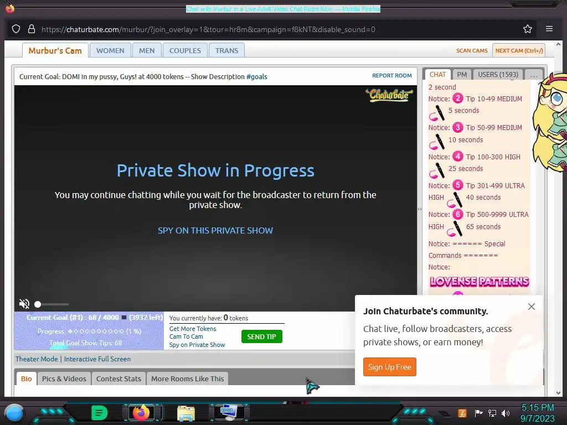567x425 pixels.
Task: Click the Firefox logo in the title bar
Action: [10, 8]
